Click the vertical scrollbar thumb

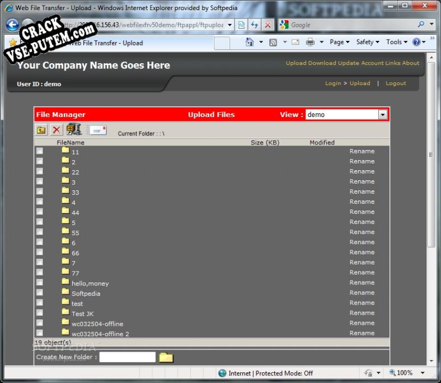[431, 155]
